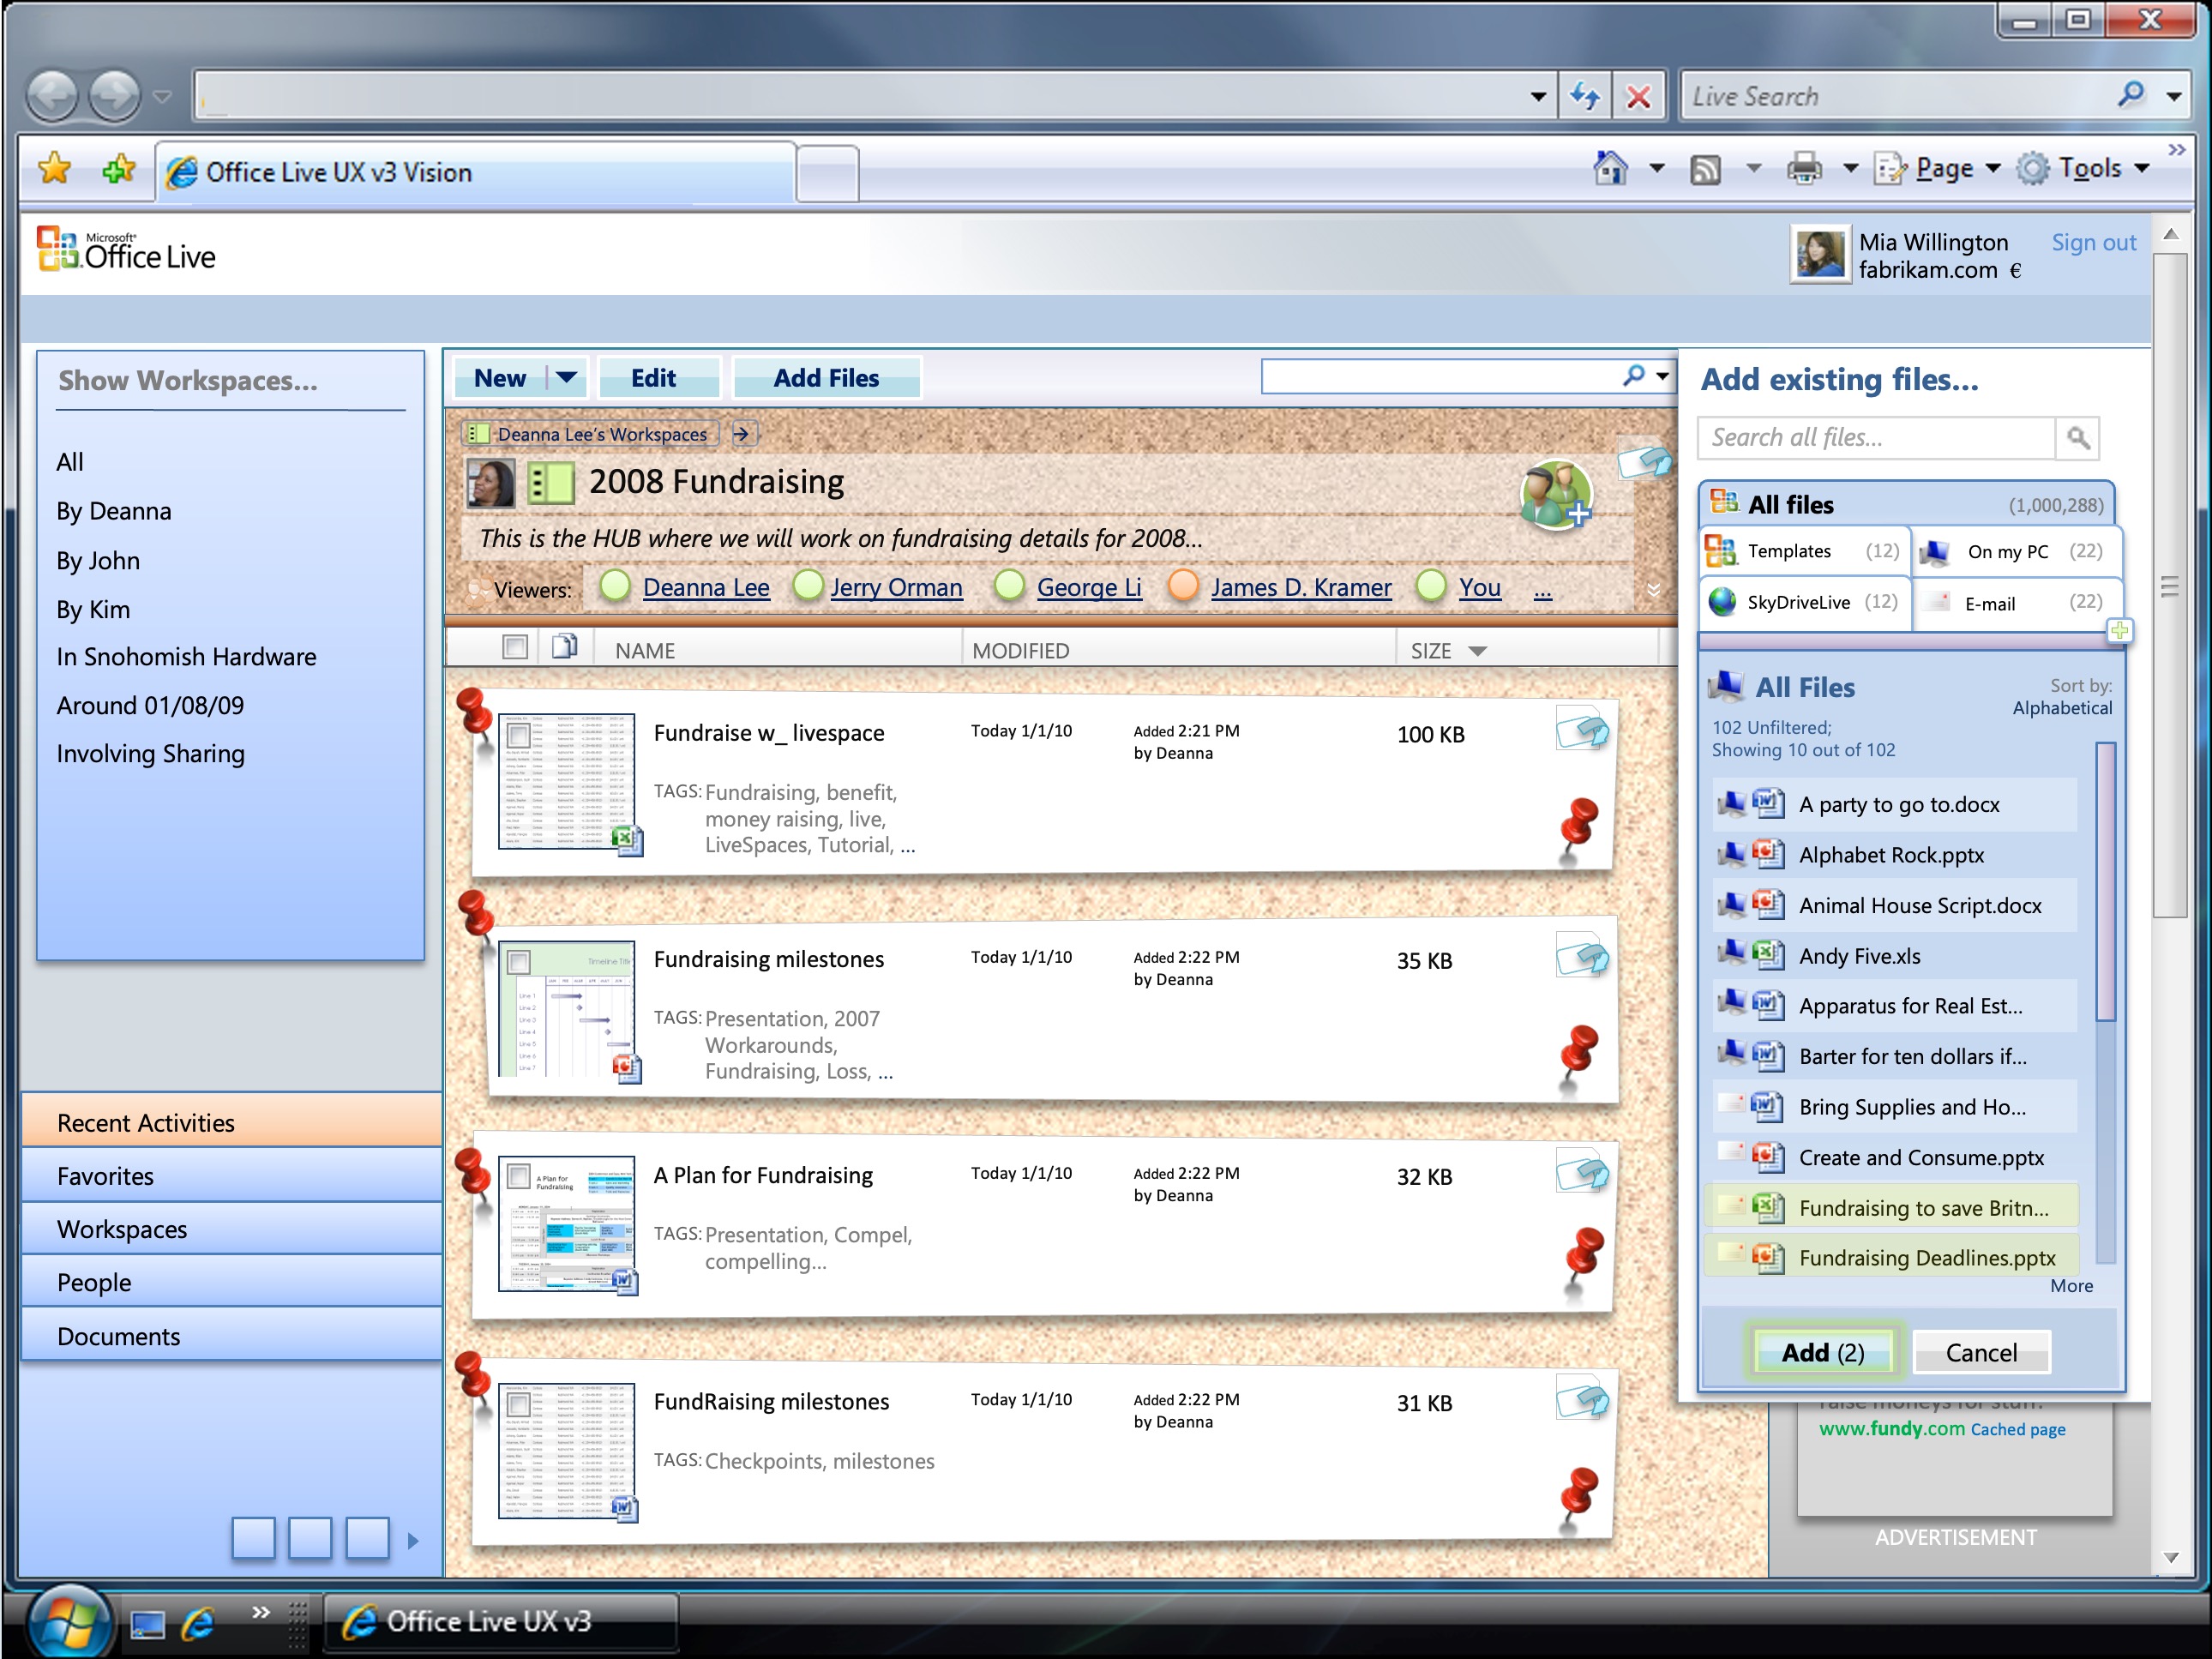Viewport: 2212px width, 1659px height.
Task: Click the browser Forward arrow button
Action: (115, 97)
